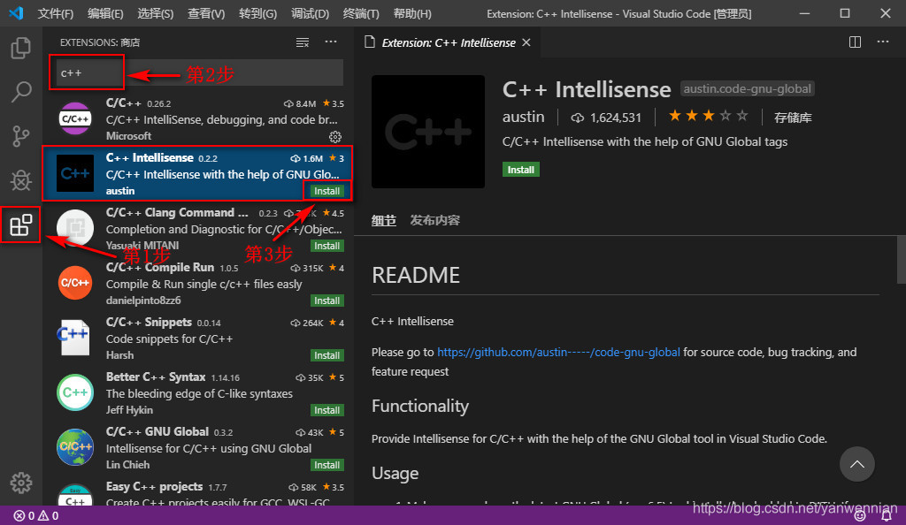Open Source Control view in activity bar
This screenshot has width=906, height=525.
click(x=21, y=136)
